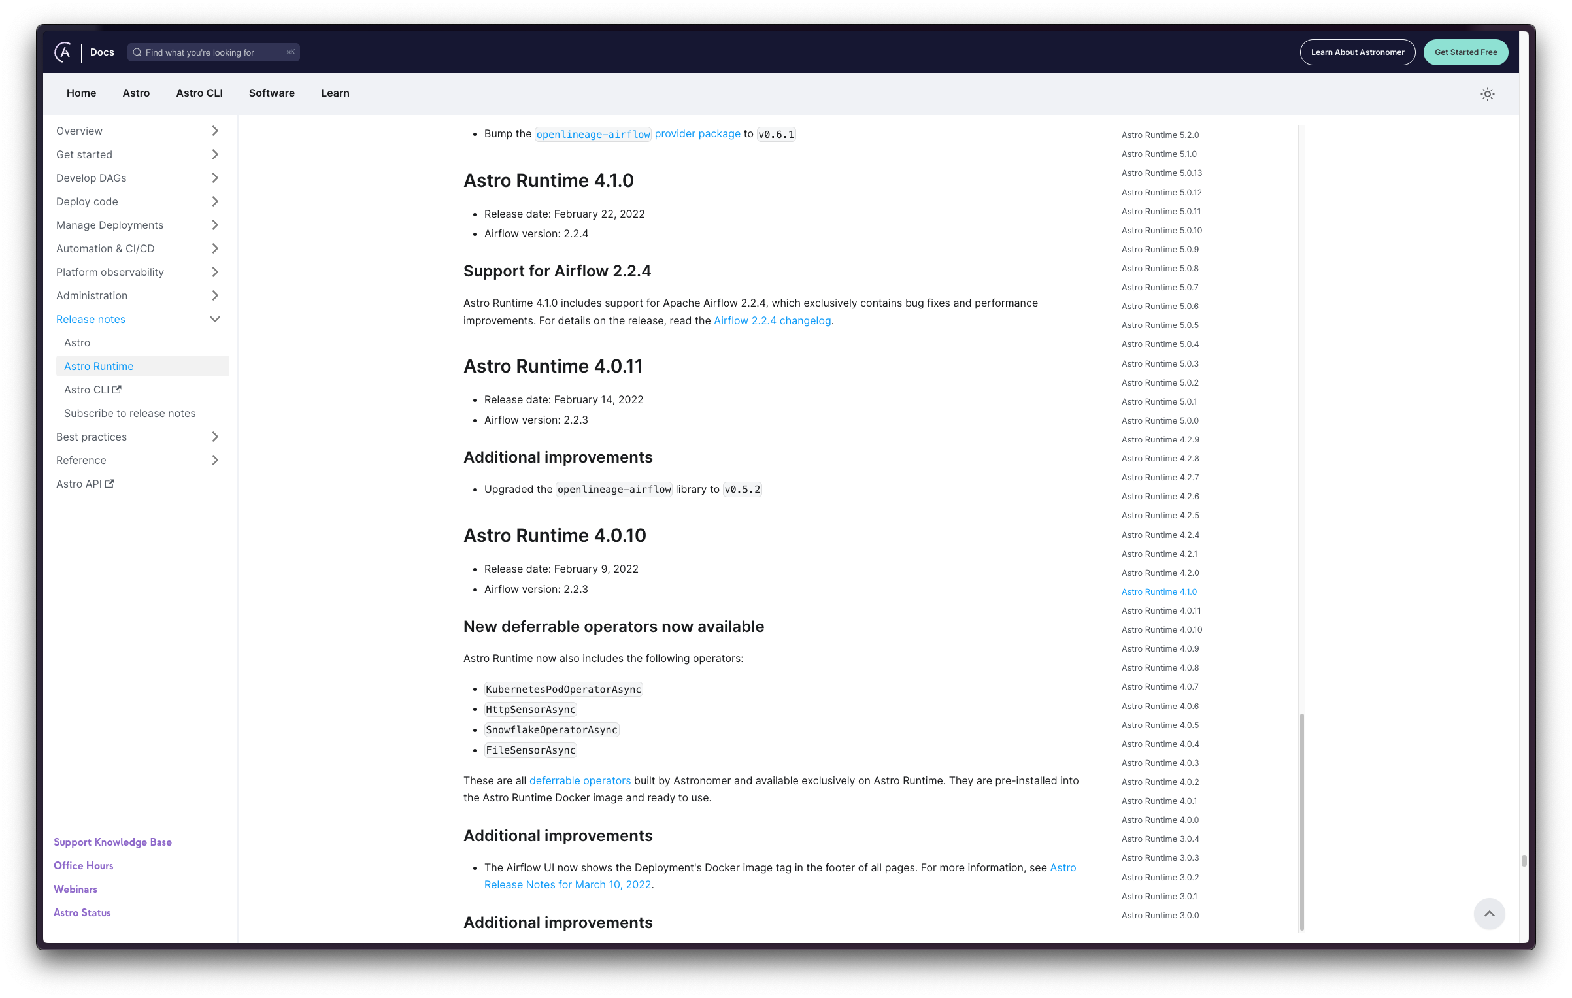The width and height of the screenshot is (1572, 998).
Task: Open the Astro top navigation tab
Action: [x=136, y=93]
